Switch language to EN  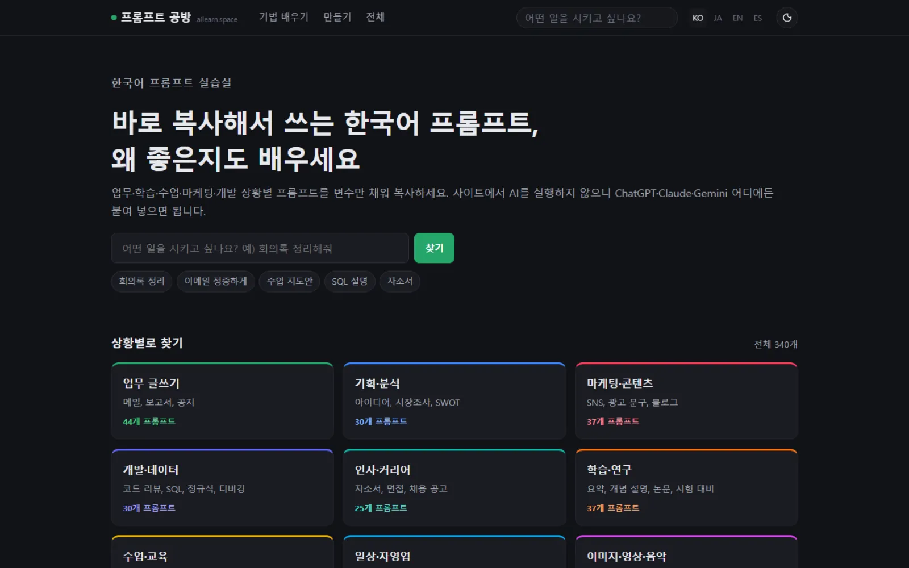(737, 18)
